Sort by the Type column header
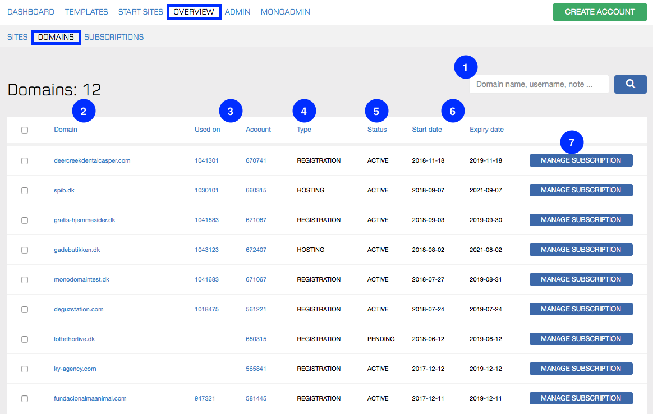This screenshot has width=653, height=414. point(303,130)
